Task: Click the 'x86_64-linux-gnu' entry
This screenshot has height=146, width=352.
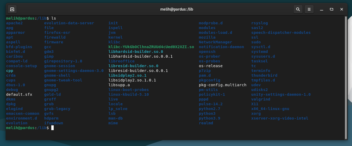Action: click(270, 109)
